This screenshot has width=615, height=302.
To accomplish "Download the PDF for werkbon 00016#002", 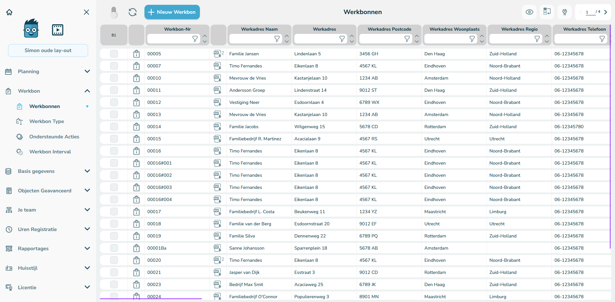I will click(217, 175).
